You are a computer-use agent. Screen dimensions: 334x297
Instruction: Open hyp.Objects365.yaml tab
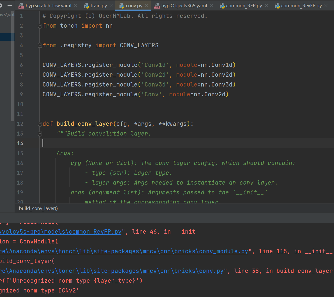[184, 6]
